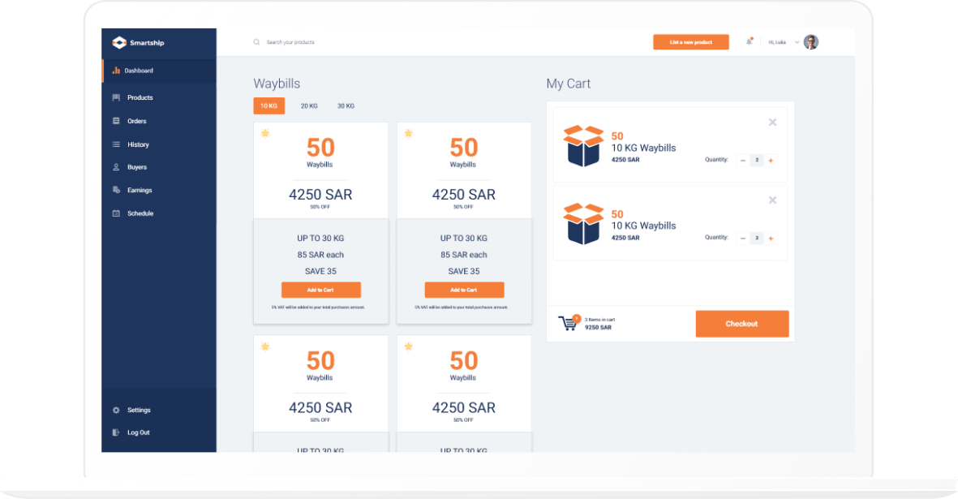Expand the Hi, Luka user dropdown

click(x=797, y=42)
